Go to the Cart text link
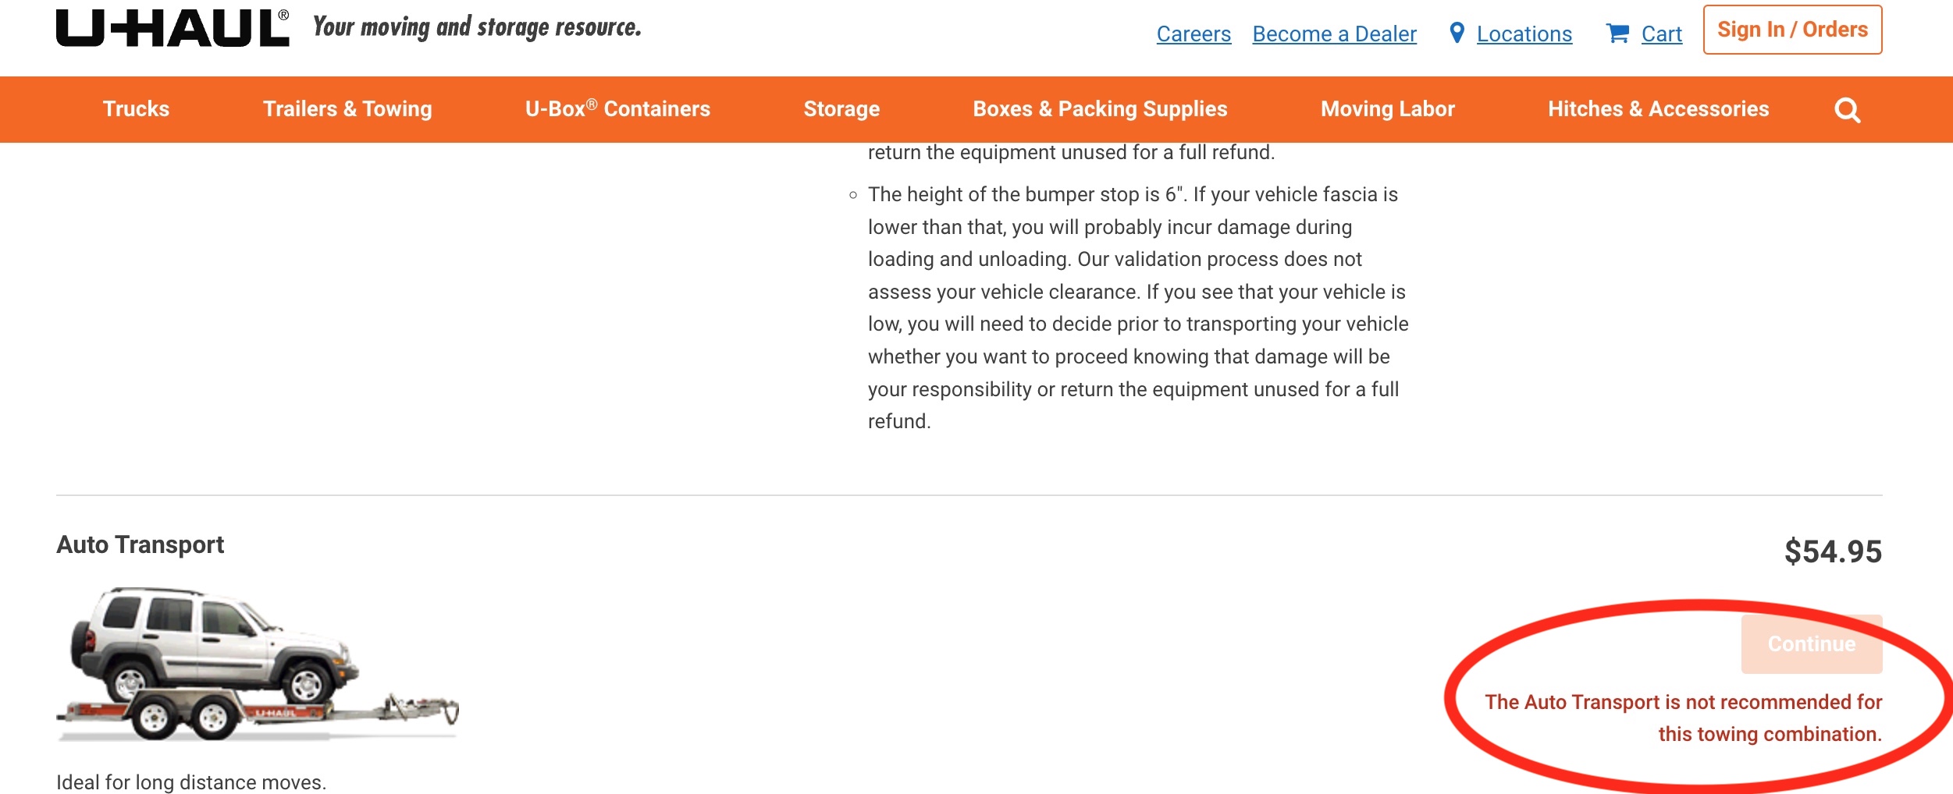This screenshot has width=1953, height=794. (1661, 34)
